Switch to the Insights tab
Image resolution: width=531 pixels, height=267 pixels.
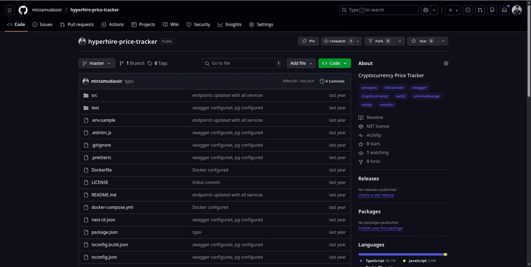(230, 25)
